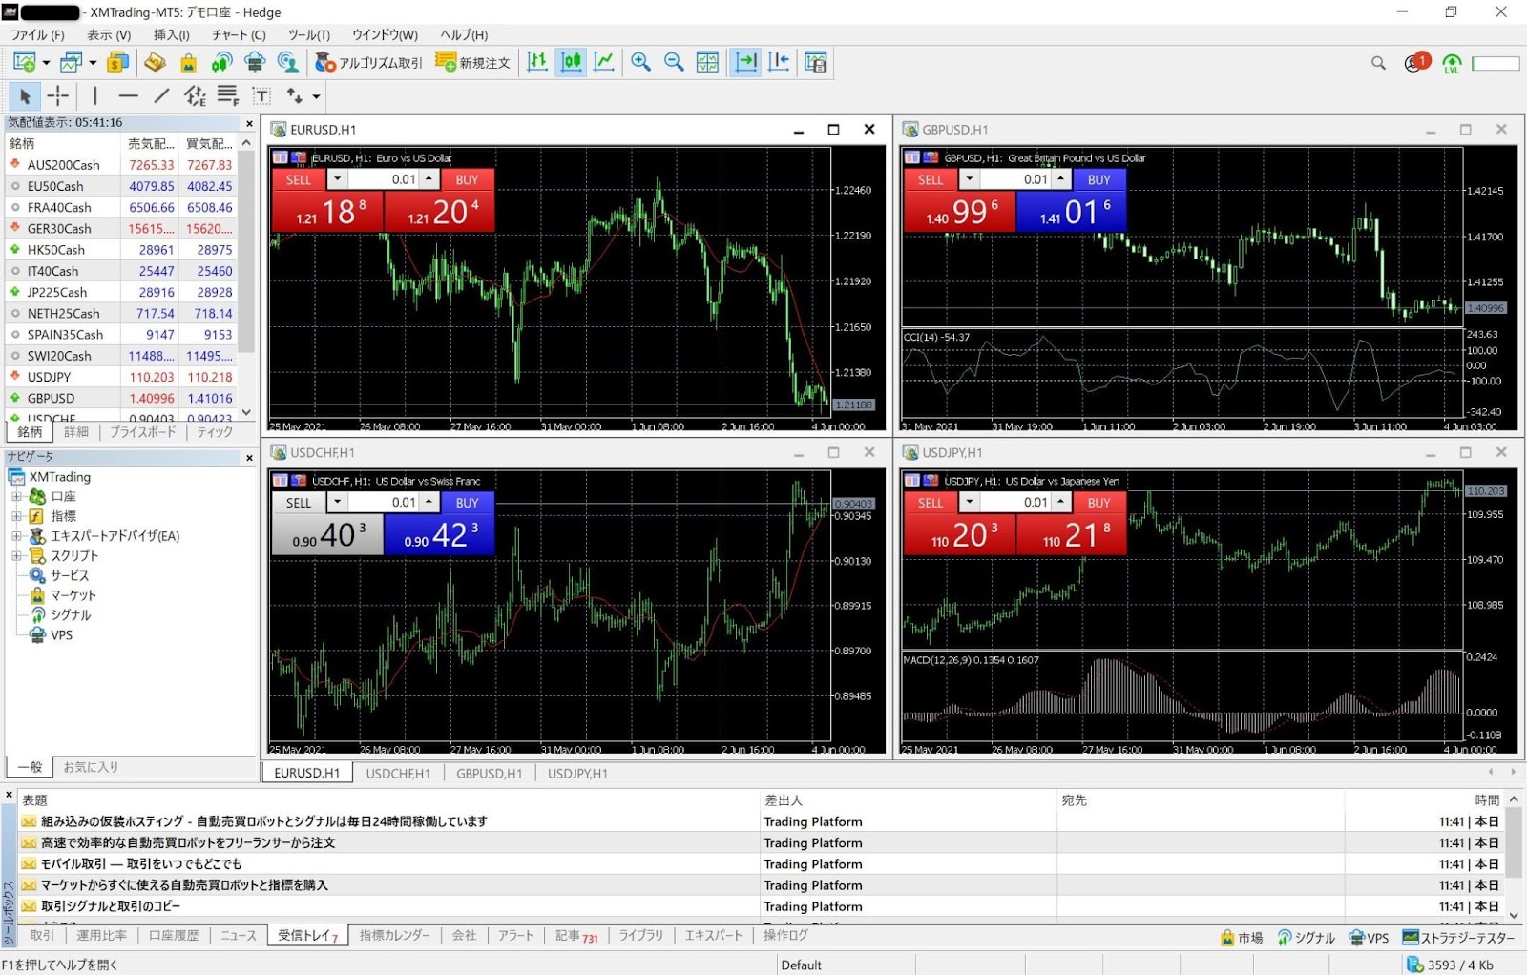The image size is (1527, 975).
Task: Click the tile windows grid icon
Action: [707, 62]
